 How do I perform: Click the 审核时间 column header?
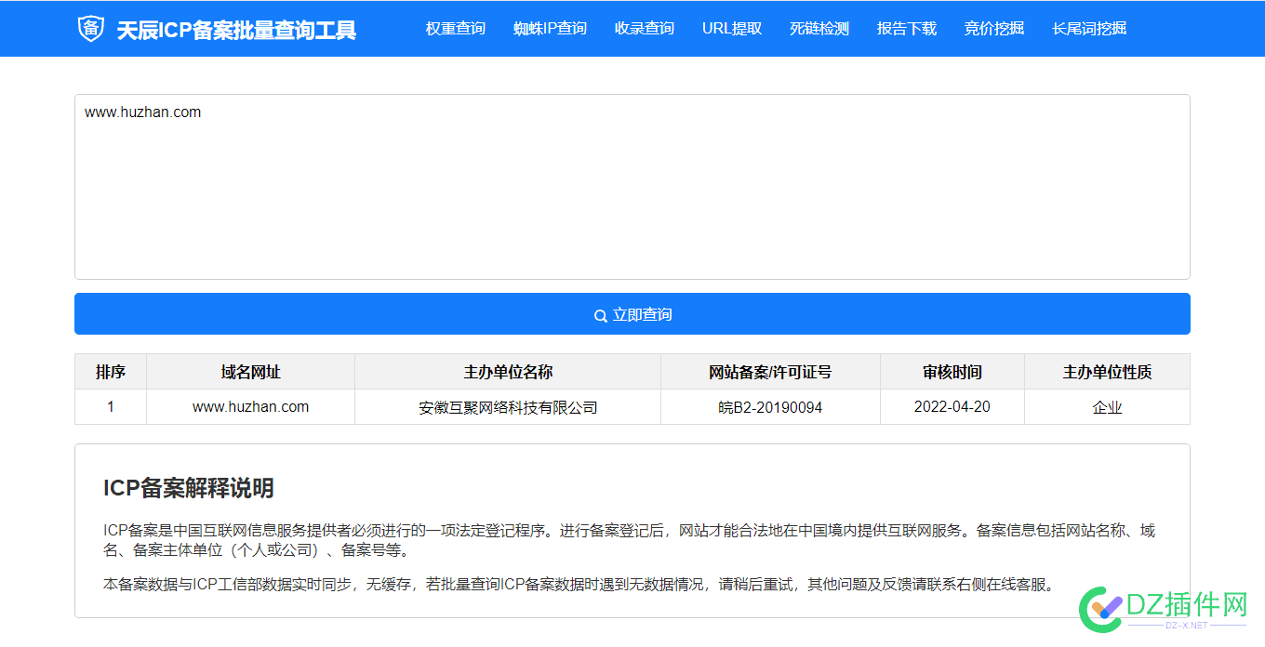[952, 372]
